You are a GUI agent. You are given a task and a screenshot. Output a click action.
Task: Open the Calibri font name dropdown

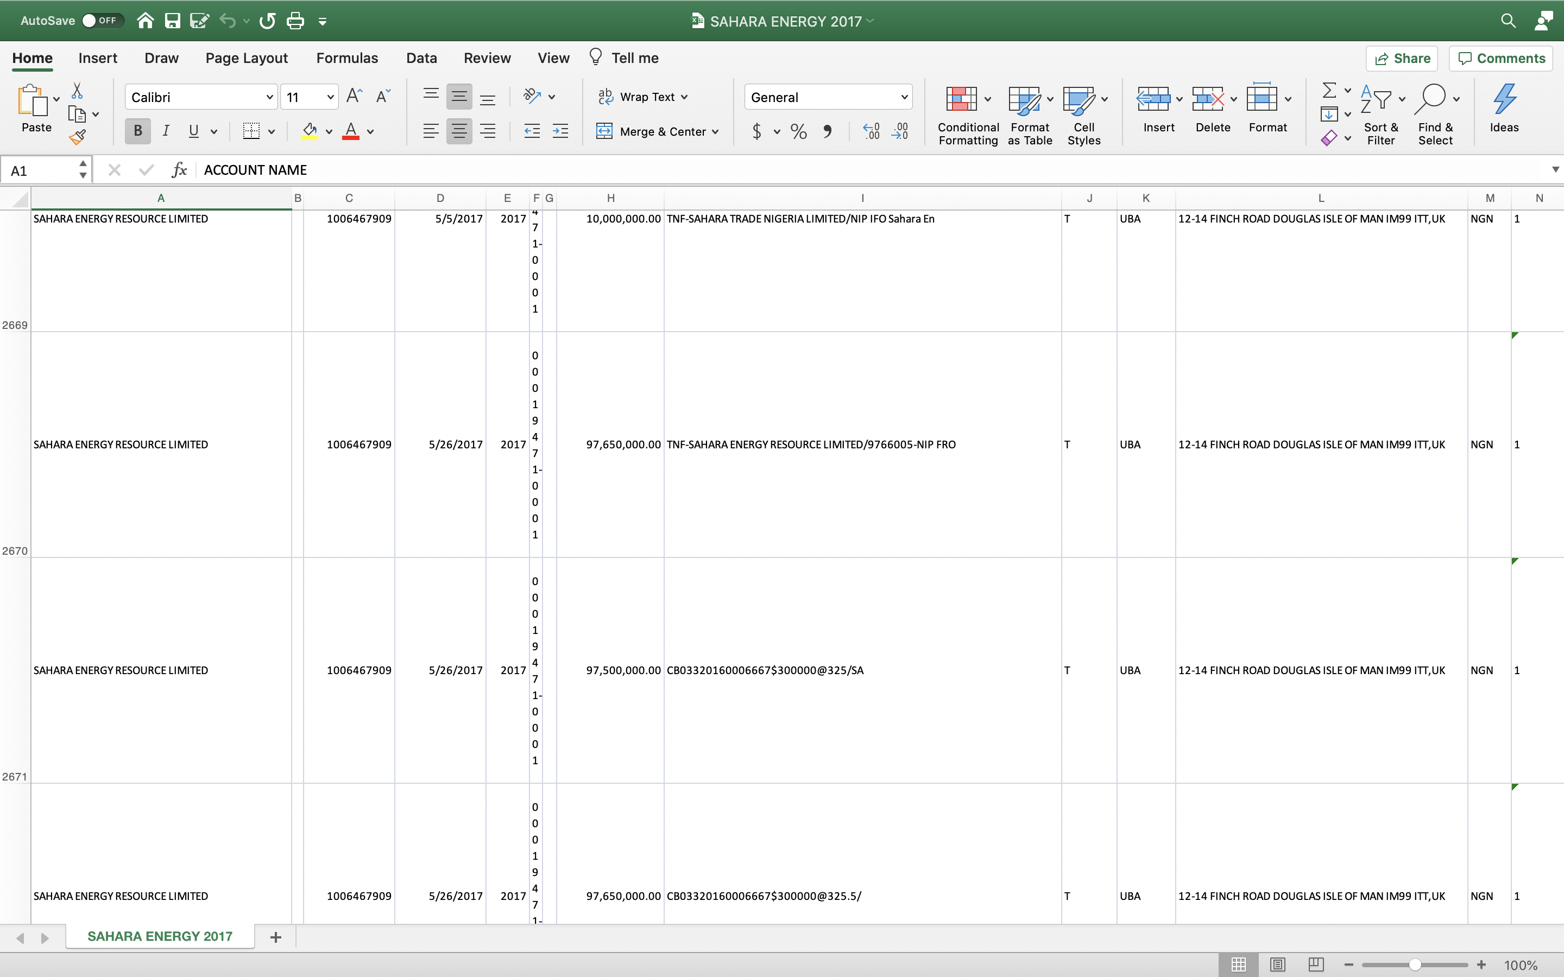click(269, 98)
